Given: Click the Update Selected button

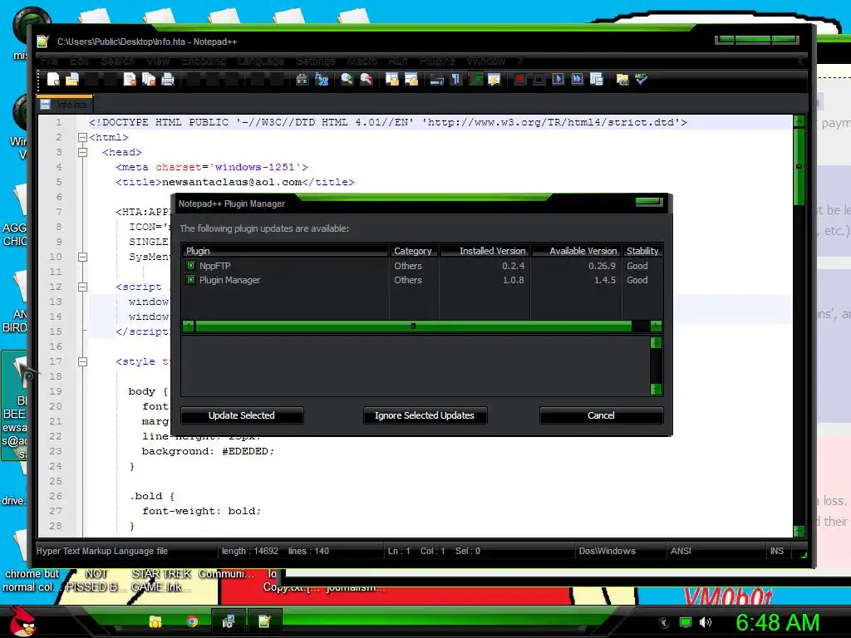Looking at the screenshot, I should click(242, 415).
